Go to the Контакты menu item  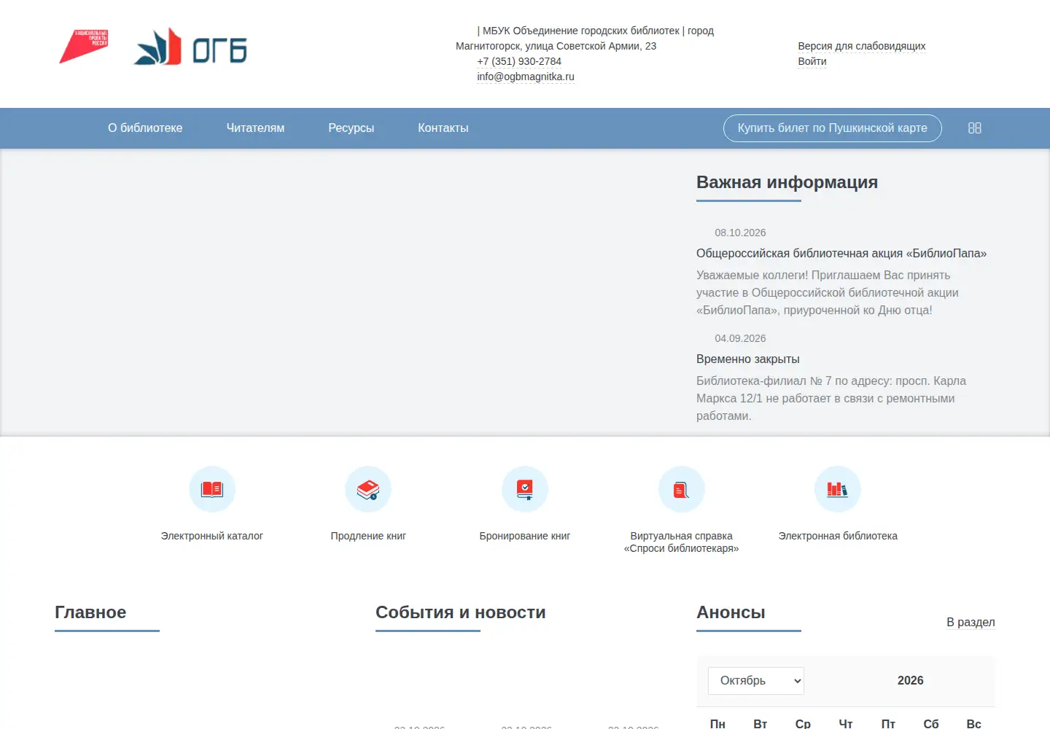click(x=443, y=128)
